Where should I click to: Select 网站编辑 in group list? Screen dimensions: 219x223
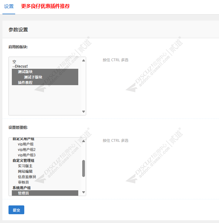(45, 171)
